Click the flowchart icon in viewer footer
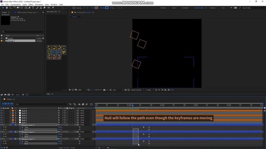This screenshot has height=149, width=266. (x=165, y=90)
